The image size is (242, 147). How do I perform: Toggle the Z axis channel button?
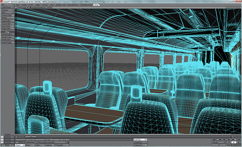2,142
